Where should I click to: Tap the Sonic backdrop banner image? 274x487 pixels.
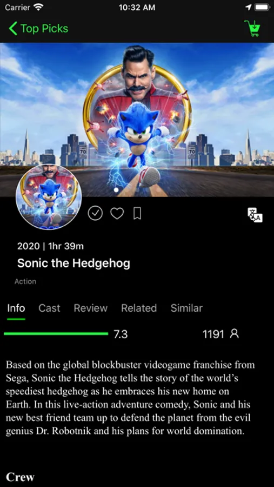(x=137, y=120)
